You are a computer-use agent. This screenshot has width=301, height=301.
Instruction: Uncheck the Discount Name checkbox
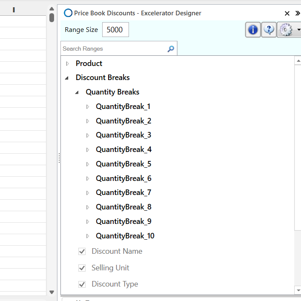(82, 252)
